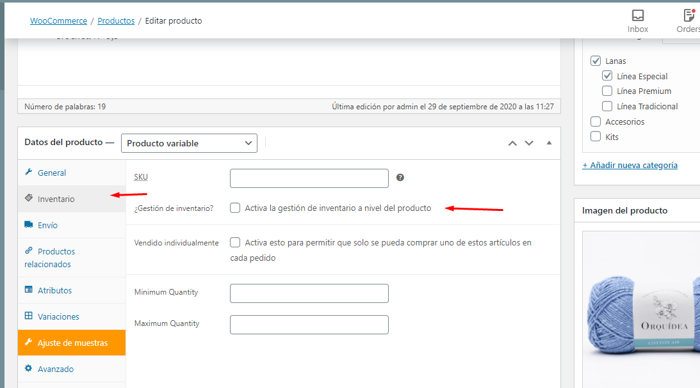Click the Añadir nueva categoría link
The width and height of the screenshot is (700, 388).
point(630,165)
